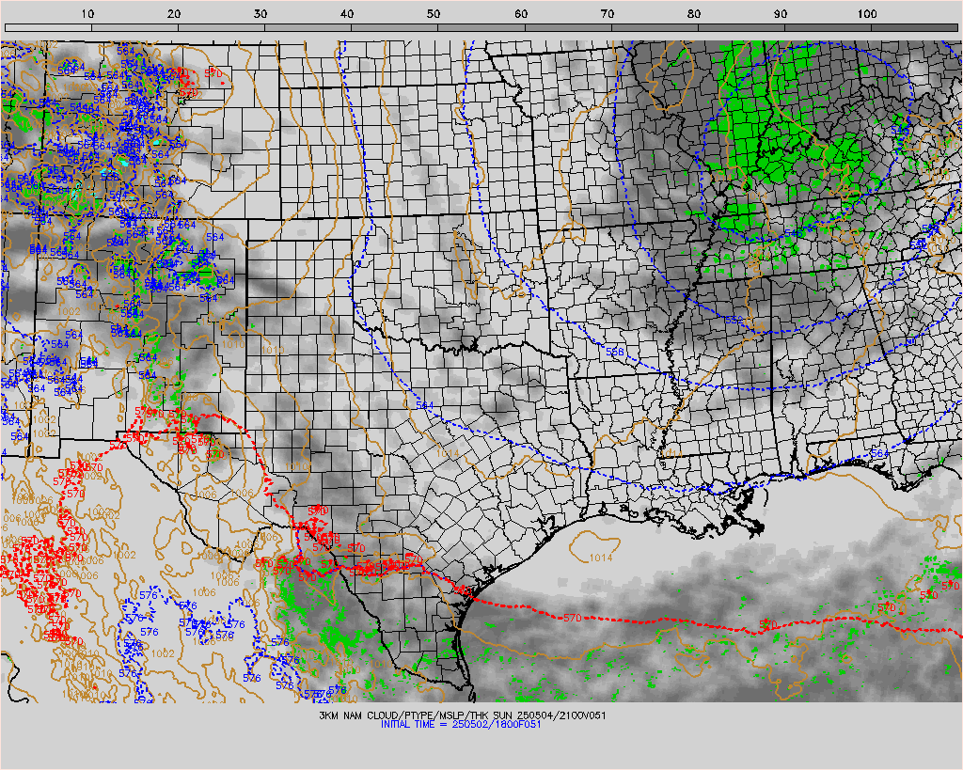This screenshot has width=963, height=770.
Task: Click the scale label "60"
Action: pyautogui.click(x=521, y=13)
